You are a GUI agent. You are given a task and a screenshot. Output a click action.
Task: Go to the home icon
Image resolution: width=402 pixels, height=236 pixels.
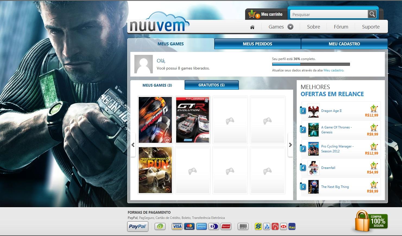(x=252, y=27)
